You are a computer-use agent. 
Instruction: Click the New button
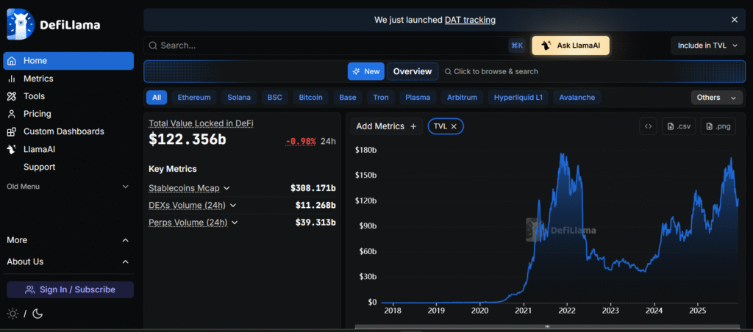click(x=366, y=71)
